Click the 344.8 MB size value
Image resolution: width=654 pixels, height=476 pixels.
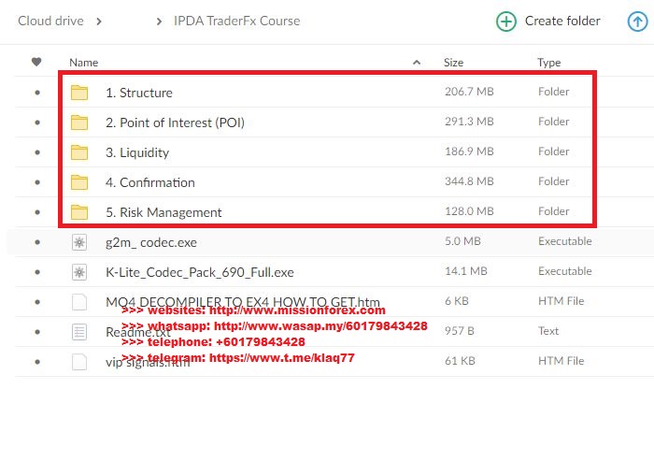coord(469,181)
